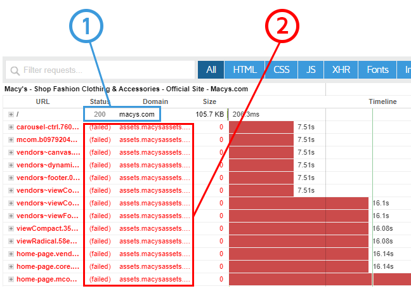The width and height of the screenshot is (411, 298).
Task: Click the macys.com domain cell
Action: 136,115
